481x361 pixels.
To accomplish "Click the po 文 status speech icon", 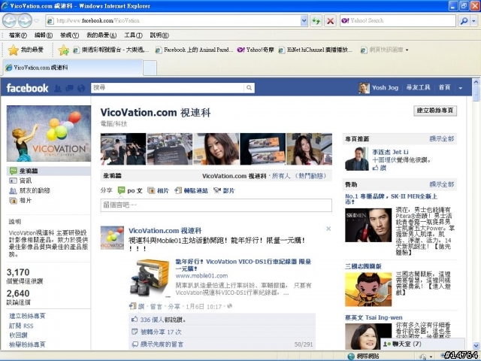I will pos(121,190).
